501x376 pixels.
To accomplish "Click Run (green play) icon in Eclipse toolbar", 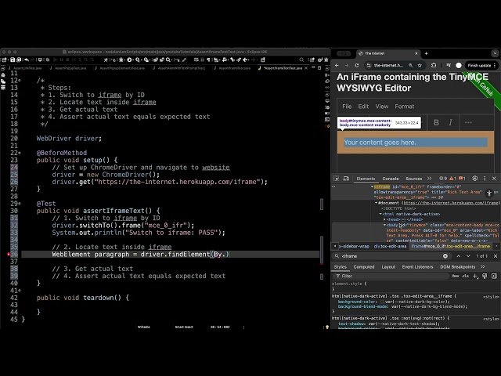I will pos(129,60).
